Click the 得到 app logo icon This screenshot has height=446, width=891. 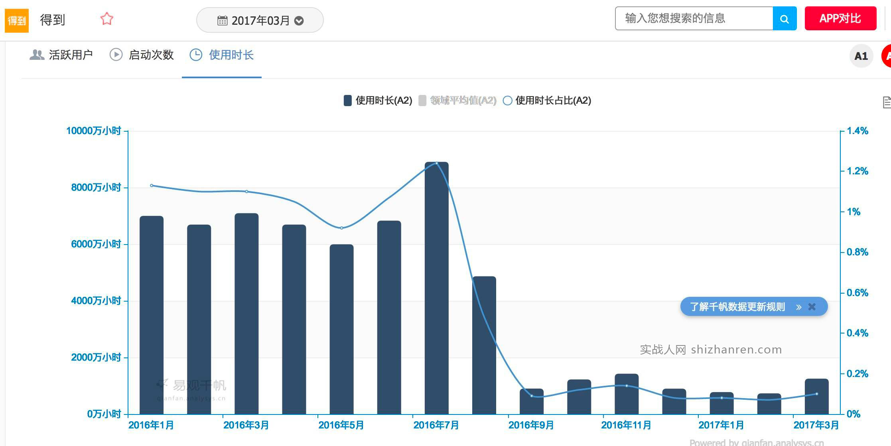17,20
